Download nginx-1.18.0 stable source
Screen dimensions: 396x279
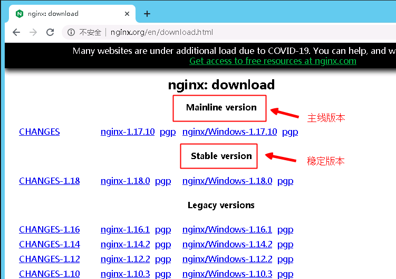pyautogui.click(x=125, y=181)
